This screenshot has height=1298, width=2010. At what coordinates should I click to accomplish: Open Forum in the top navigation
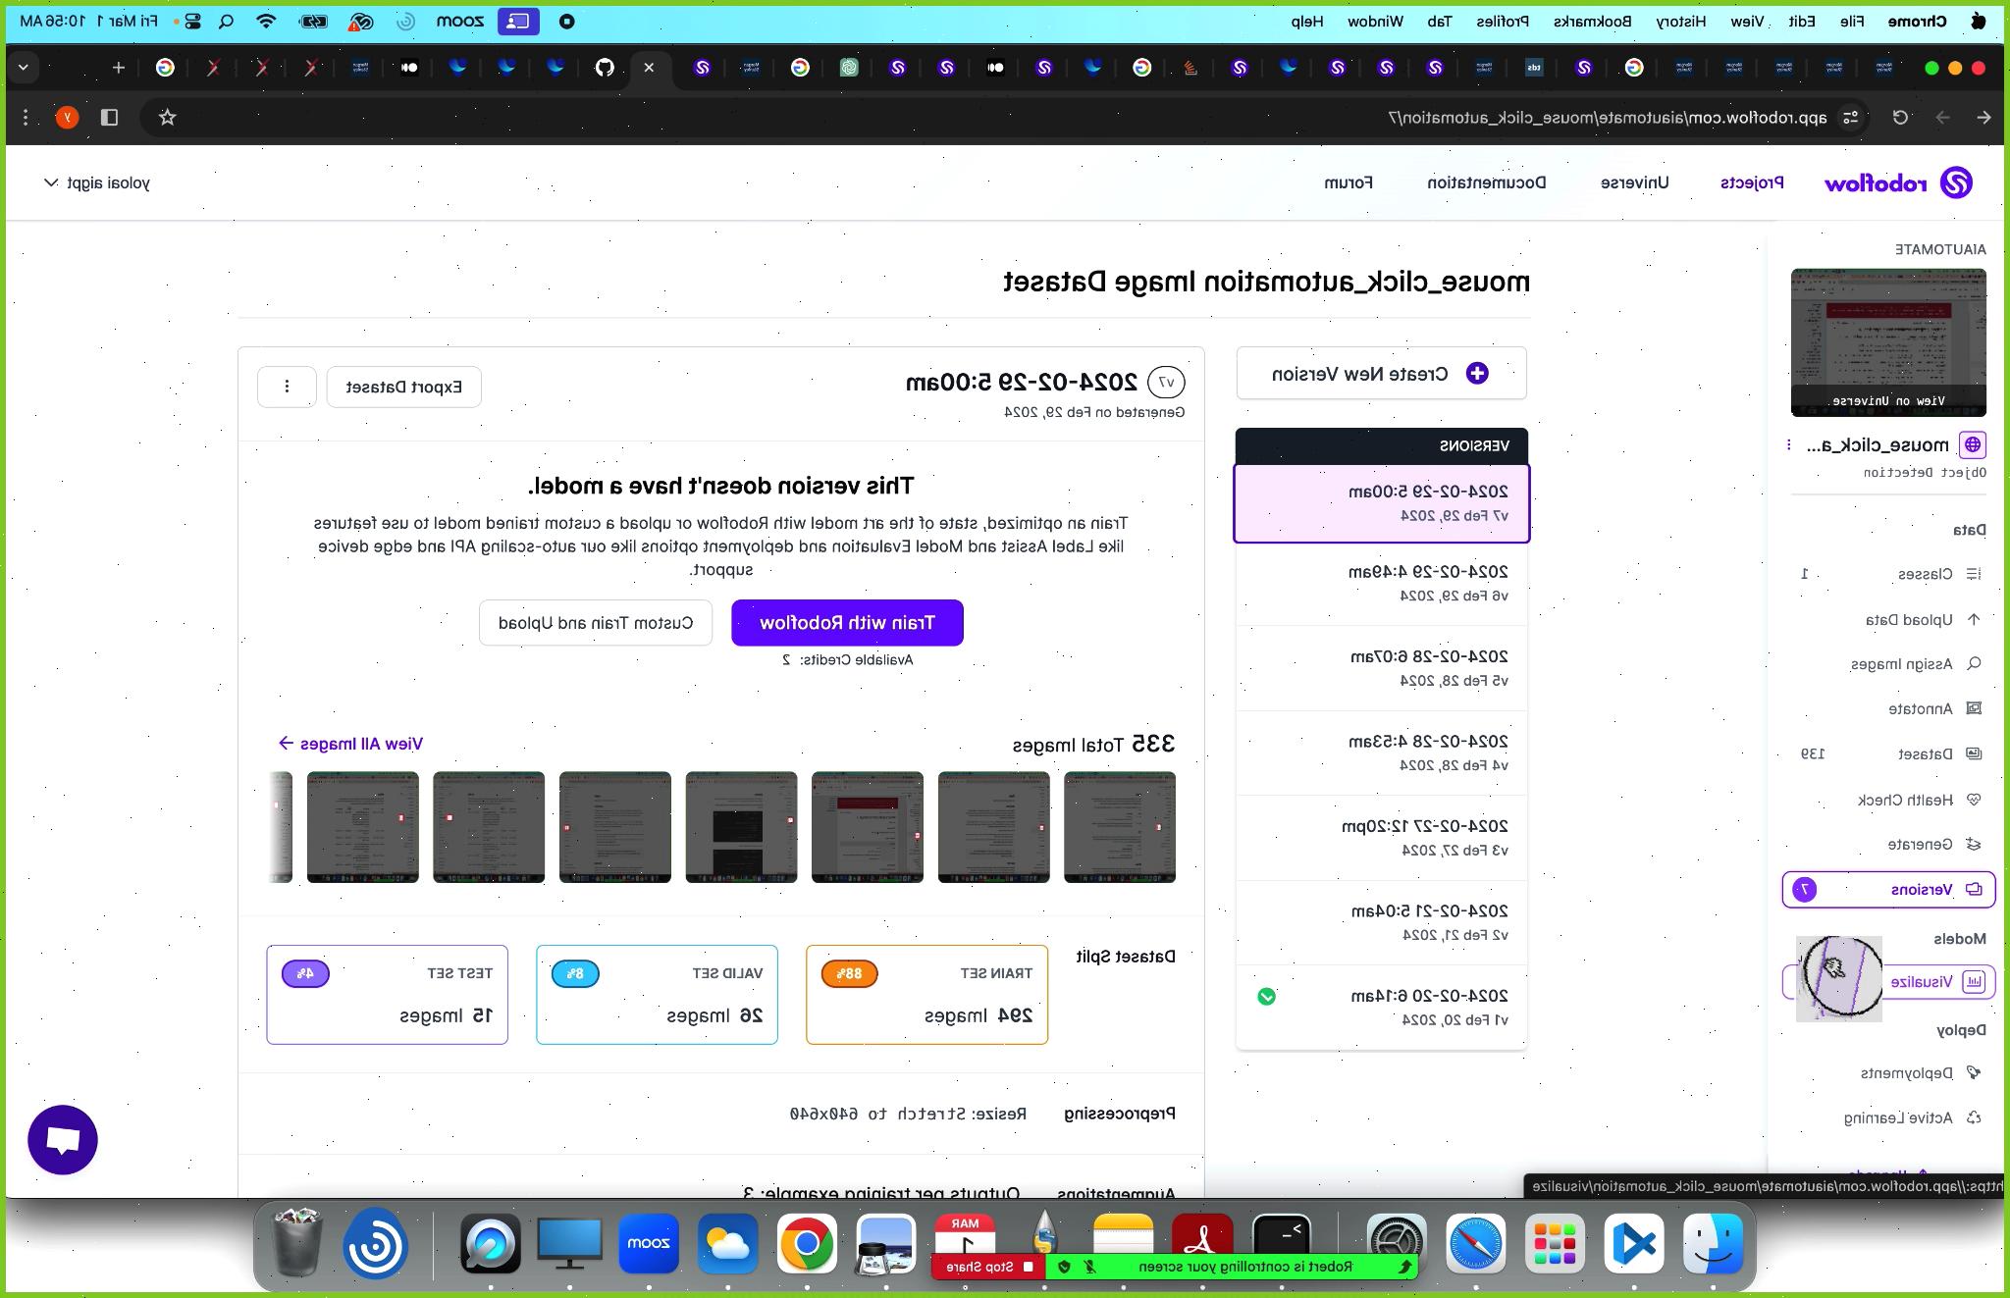1349,182
